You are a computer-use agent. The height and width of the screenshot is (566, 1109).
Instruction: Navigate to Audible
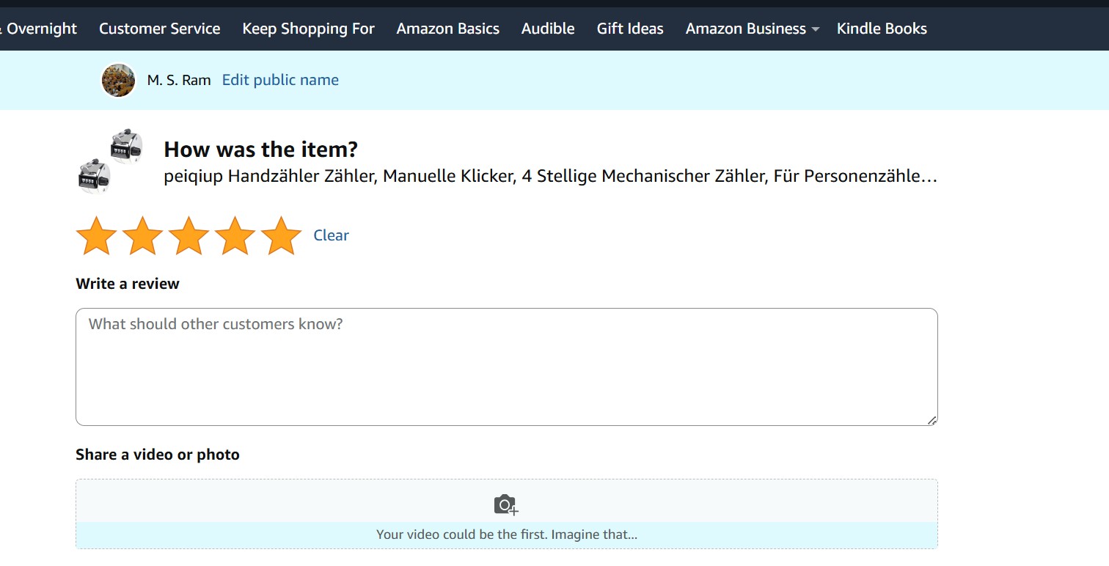(548, 29)
